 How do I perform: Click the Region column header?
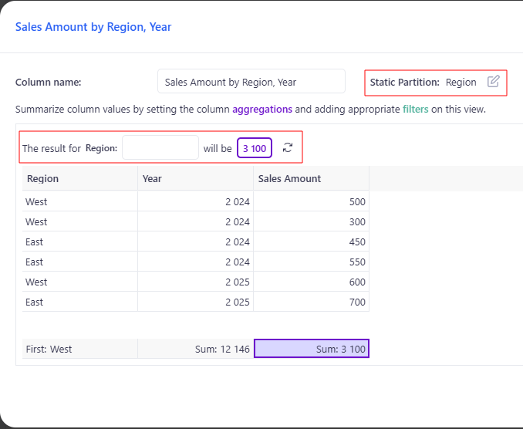80,178
